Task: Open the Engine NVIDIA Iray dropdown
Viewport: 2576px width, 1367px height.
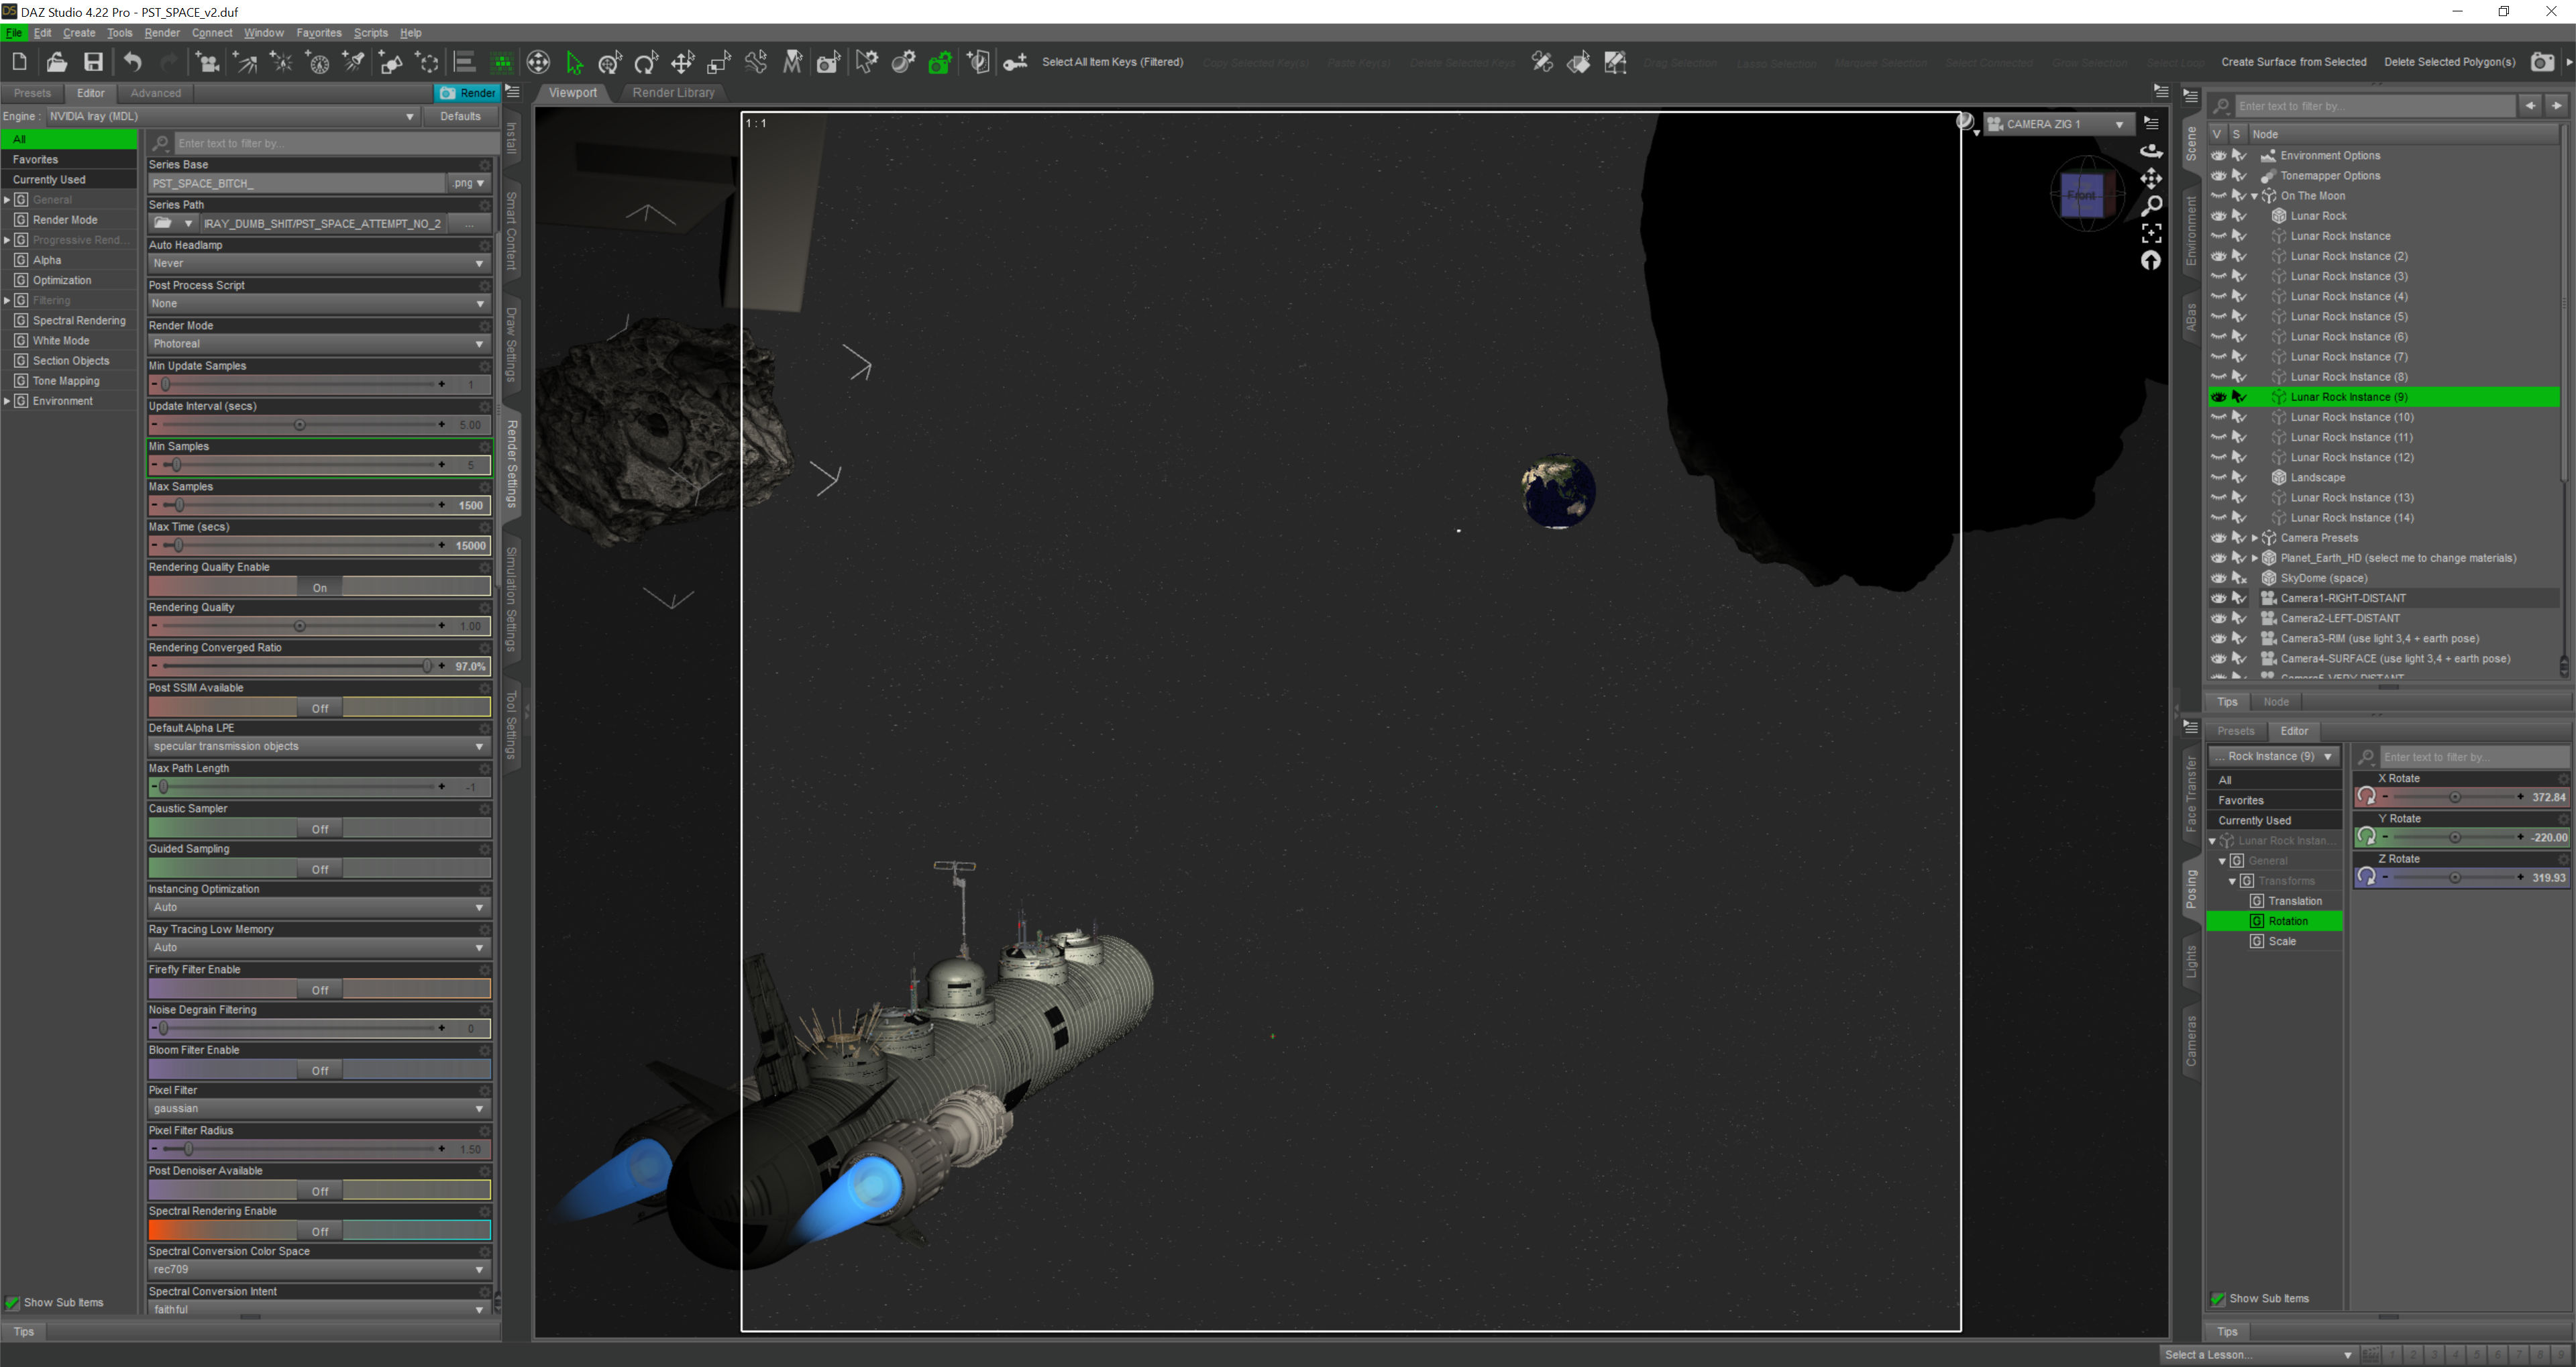Action: (232, 116)
